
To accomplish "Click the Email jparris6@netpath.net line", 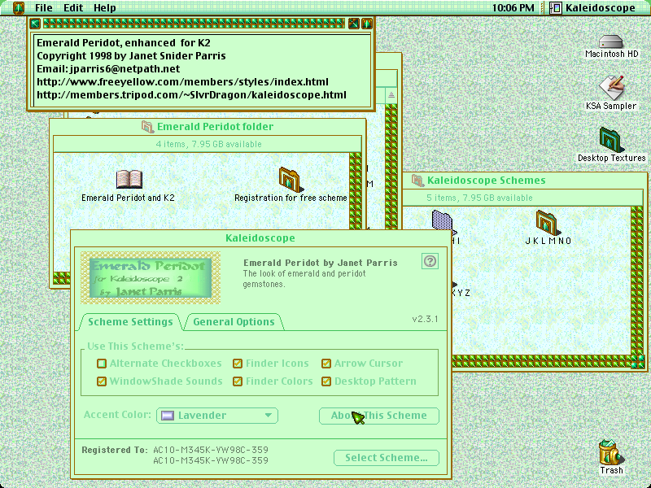I will [x=108, y=69].
